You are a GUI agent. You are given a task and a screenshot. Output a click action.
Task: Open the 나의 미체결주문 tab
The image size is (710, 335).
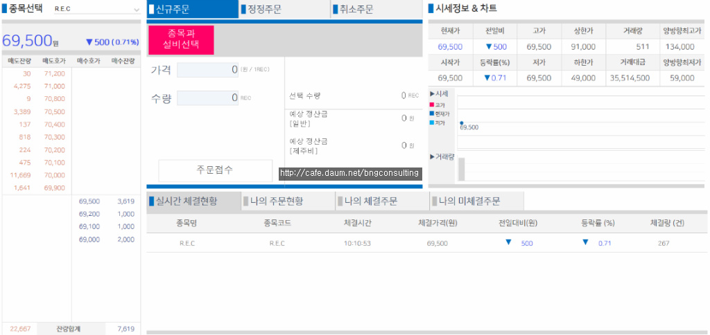pyautogui.click(x=477, y=201)
